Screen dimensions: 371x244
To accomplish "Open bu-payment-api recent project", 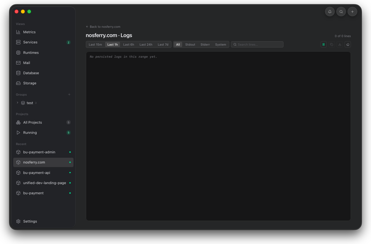I will coord(43,173).
